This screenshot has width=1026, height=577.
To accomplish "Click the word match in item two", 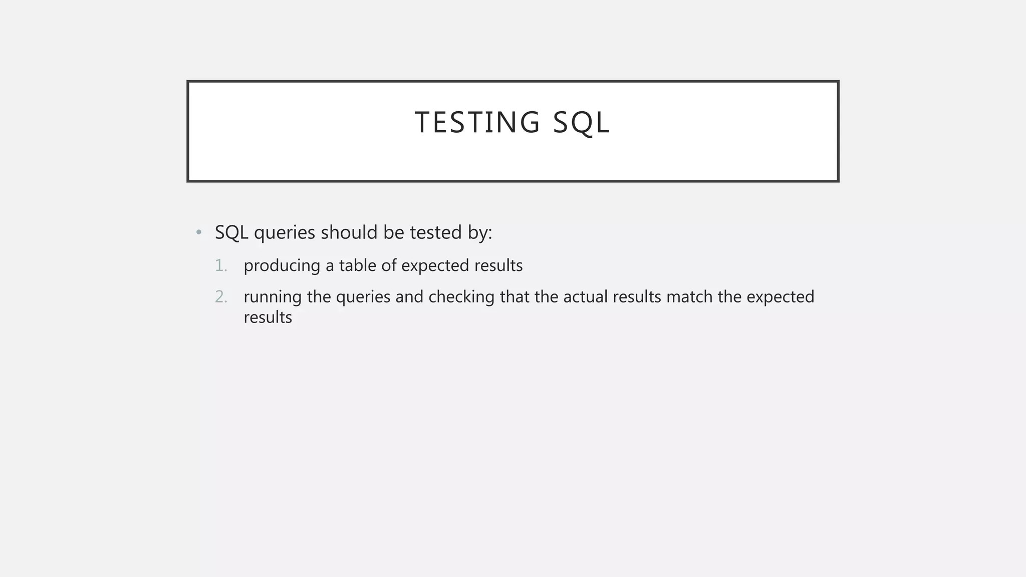I will point(689,297).
